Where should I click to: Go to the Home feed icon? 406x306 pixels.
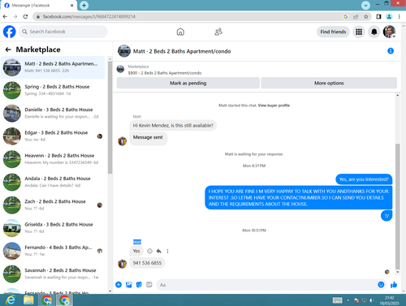(x=180, y=32)
